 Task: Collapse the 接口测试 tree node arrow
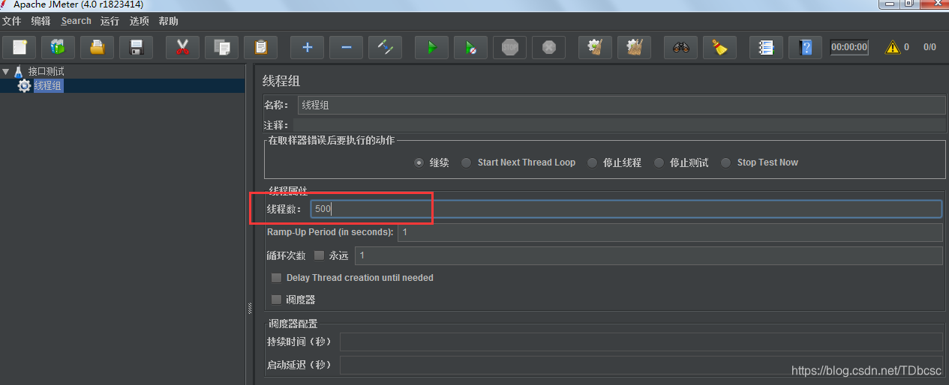[x=6, y=72]
